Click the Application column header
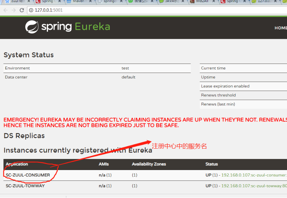 coord(17,164)
